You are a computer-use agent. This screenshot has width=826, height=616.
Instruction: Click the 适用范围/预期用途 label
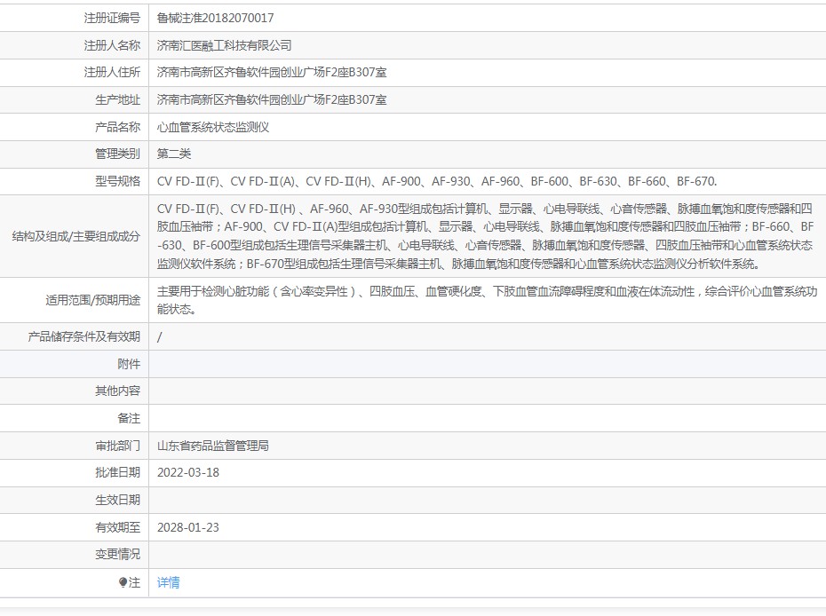pyautogui.click(x=92, y=300)
